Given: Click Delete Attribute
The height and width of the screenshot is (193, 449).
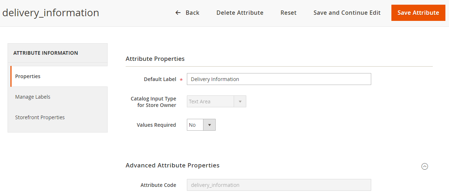Looking at the screenshot, I should click(240, 13).
